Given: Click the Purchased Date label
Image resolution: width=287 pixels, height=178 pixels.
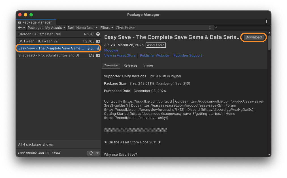Looking at the screenshot, I should click(117, 91).
